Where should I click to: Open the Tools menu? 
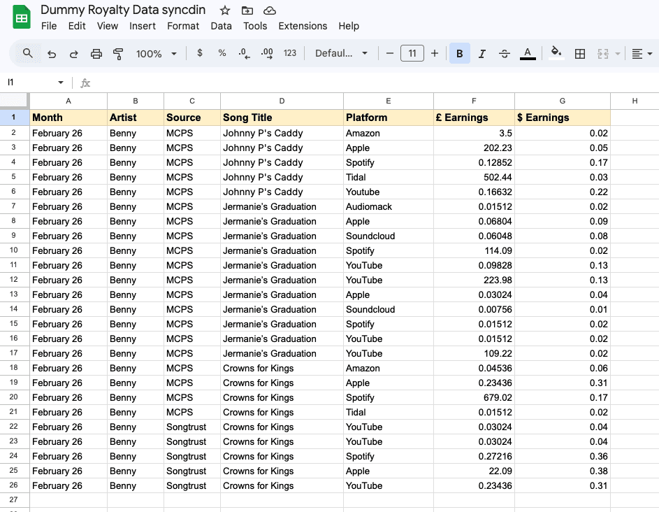(255, 26)
